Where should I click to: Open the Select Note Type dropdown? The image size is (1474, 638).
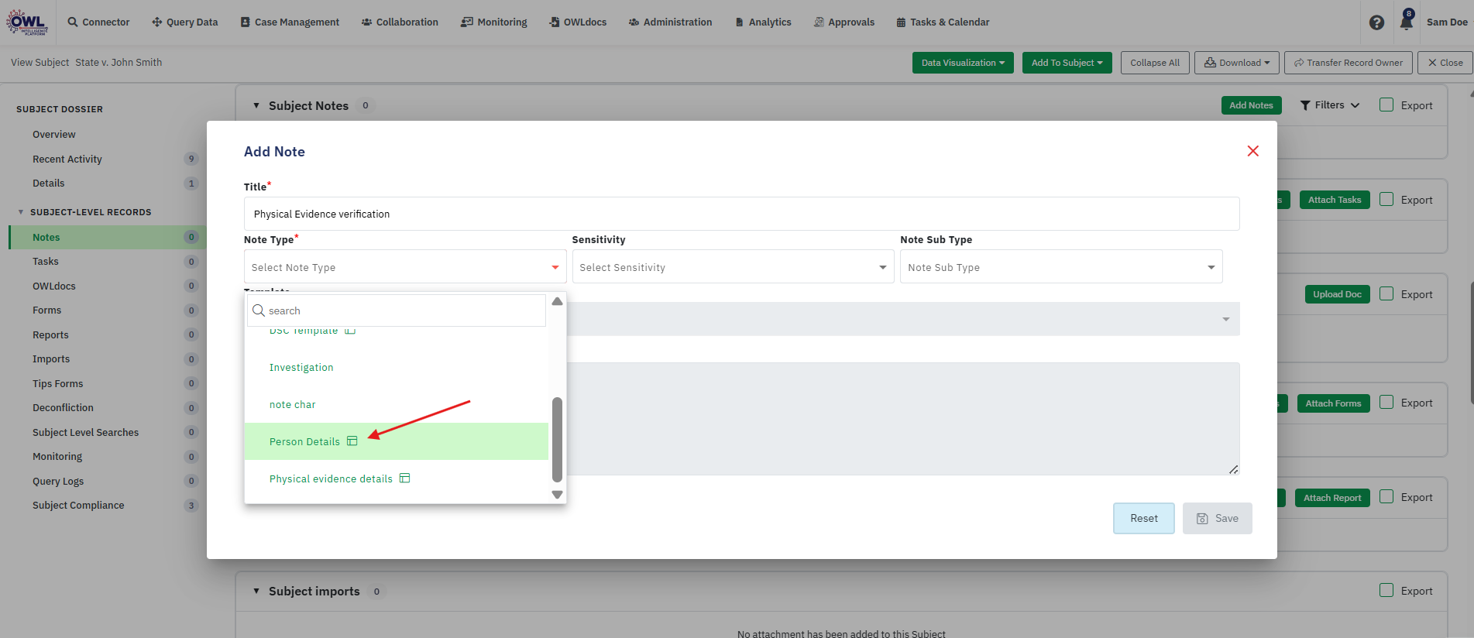[x=405, y=267]
